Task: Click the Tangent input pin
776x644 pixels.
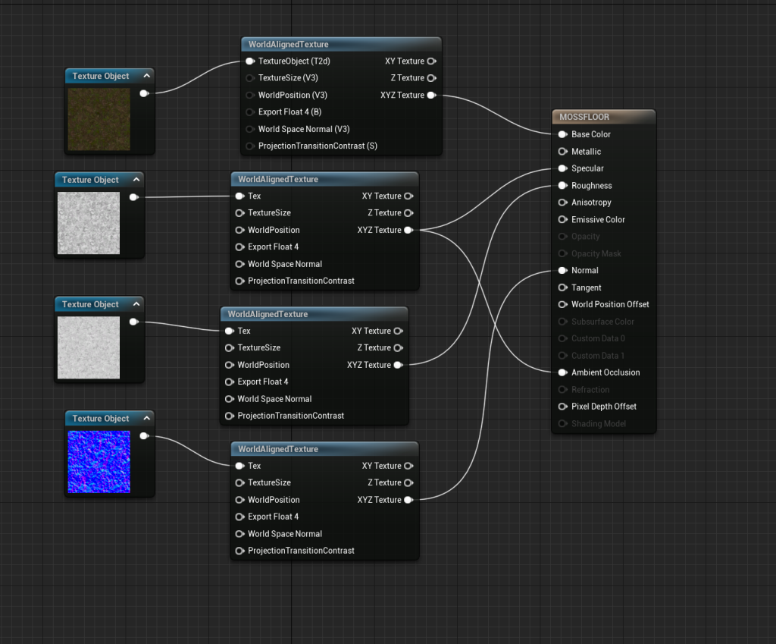Action: pyautogui.click(x=563, y=287)
